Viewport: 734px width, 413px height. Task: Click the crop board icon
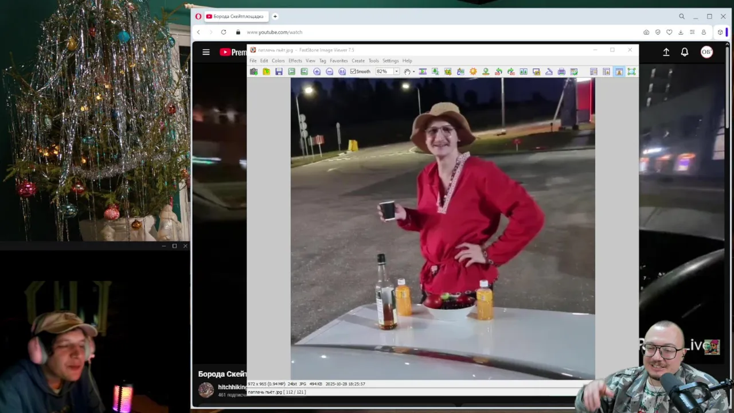[447, 72]
